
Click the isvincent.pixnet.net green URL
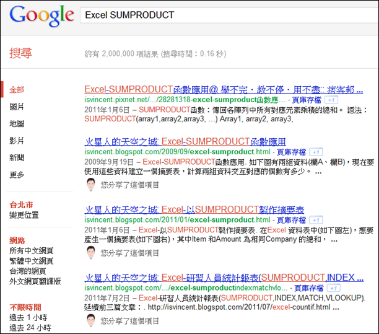(x=185, y=100)
